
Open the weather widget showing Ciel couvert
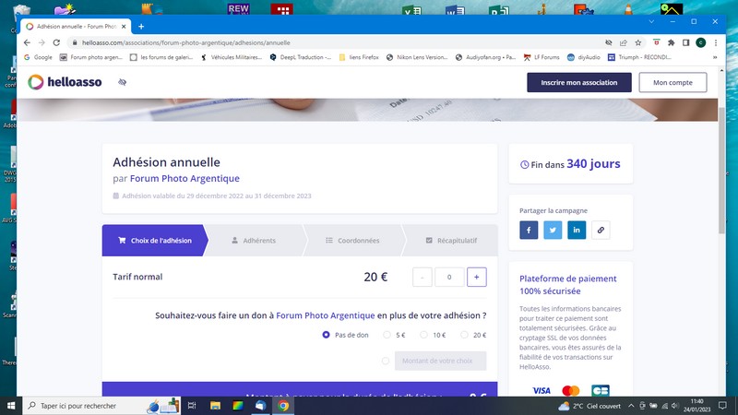pos(589,406)
